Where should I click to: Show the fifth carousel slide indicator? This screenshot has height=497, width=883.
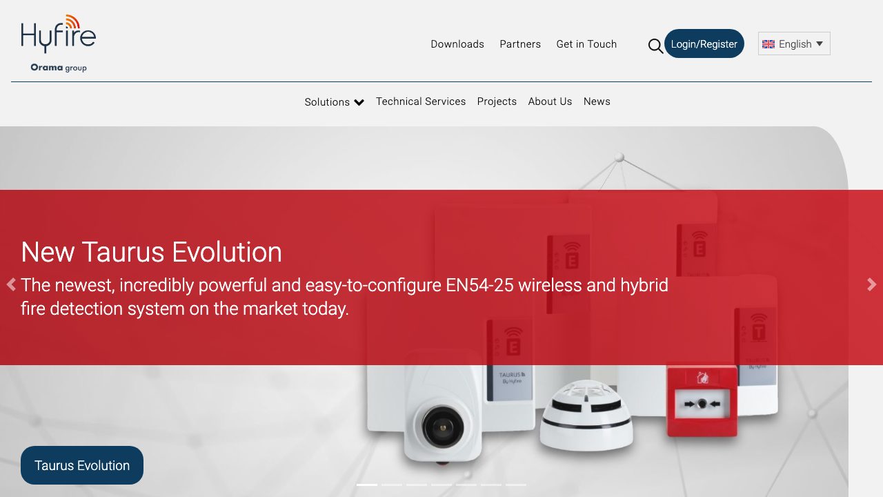pos(466,485)
